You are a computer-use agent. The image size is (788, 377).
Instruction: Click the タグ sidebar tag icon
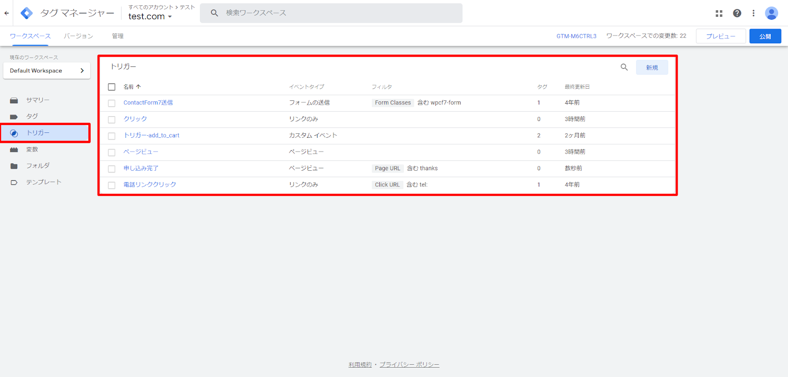click(14, 117)
